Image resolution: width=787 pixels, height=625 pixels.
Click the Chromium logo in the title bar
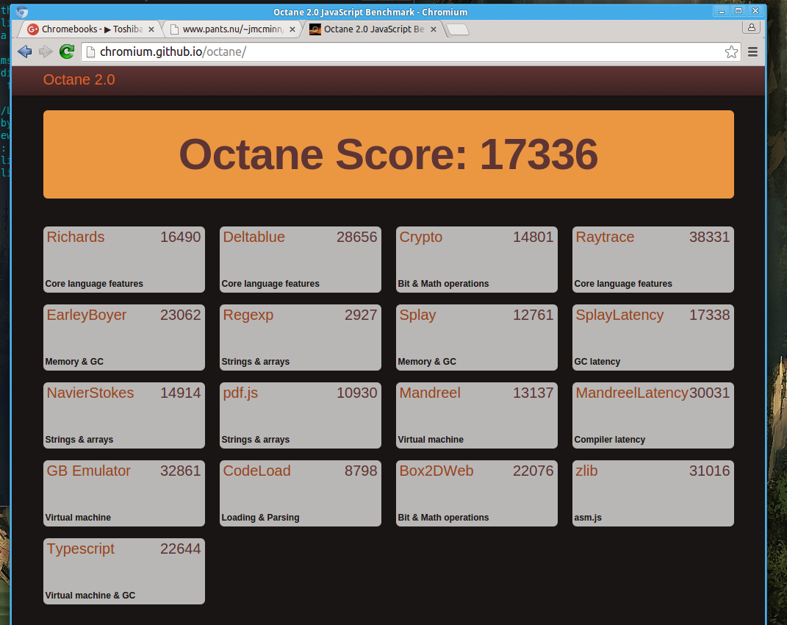21,12
